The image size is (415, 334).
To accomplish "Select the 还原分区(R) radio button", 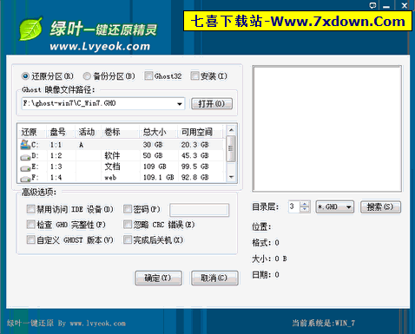I will coord(25,76).
